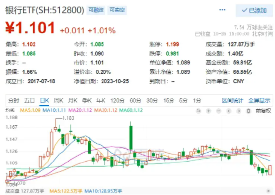The height and width of the screenshot is (195, 275).
Task: Shift chart right with the right chevron icon
Action: (238, 111)
